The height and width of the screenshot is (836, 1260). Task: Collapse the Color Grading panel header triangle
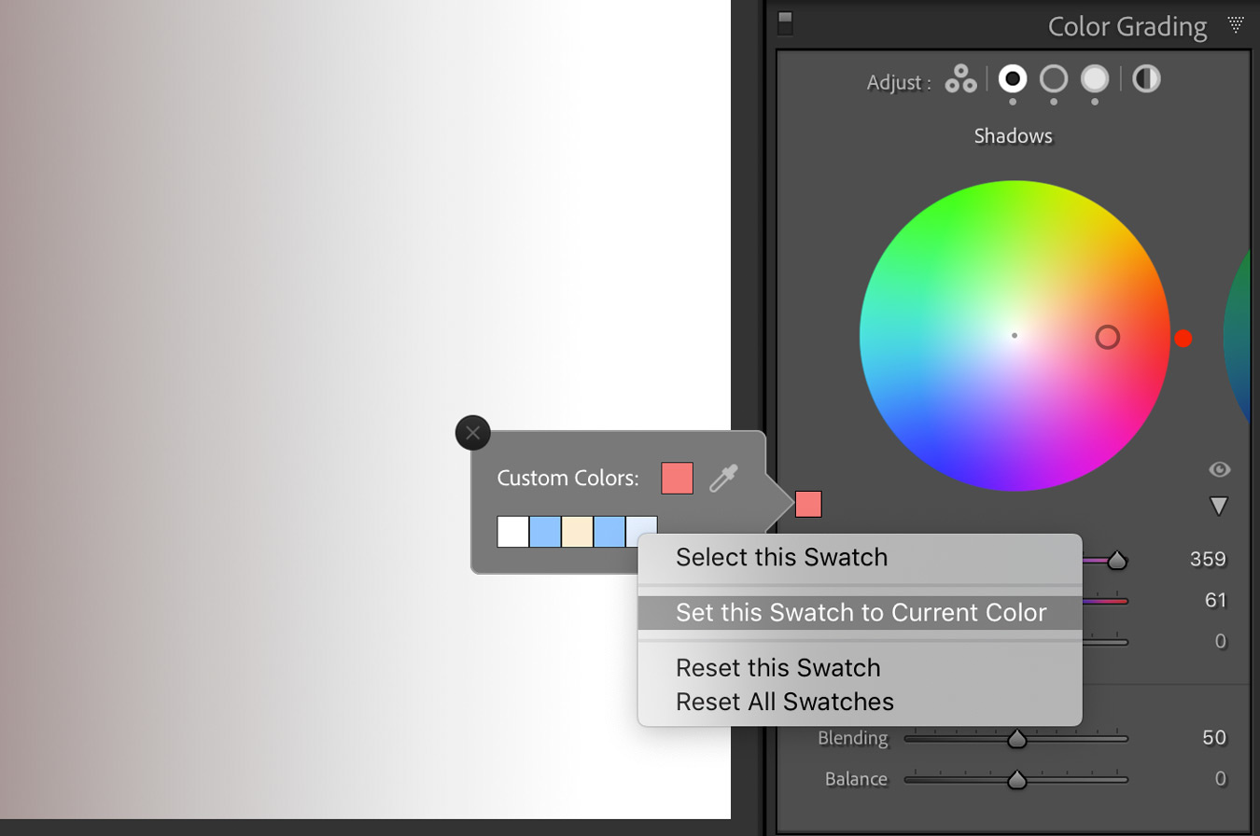1237,25
